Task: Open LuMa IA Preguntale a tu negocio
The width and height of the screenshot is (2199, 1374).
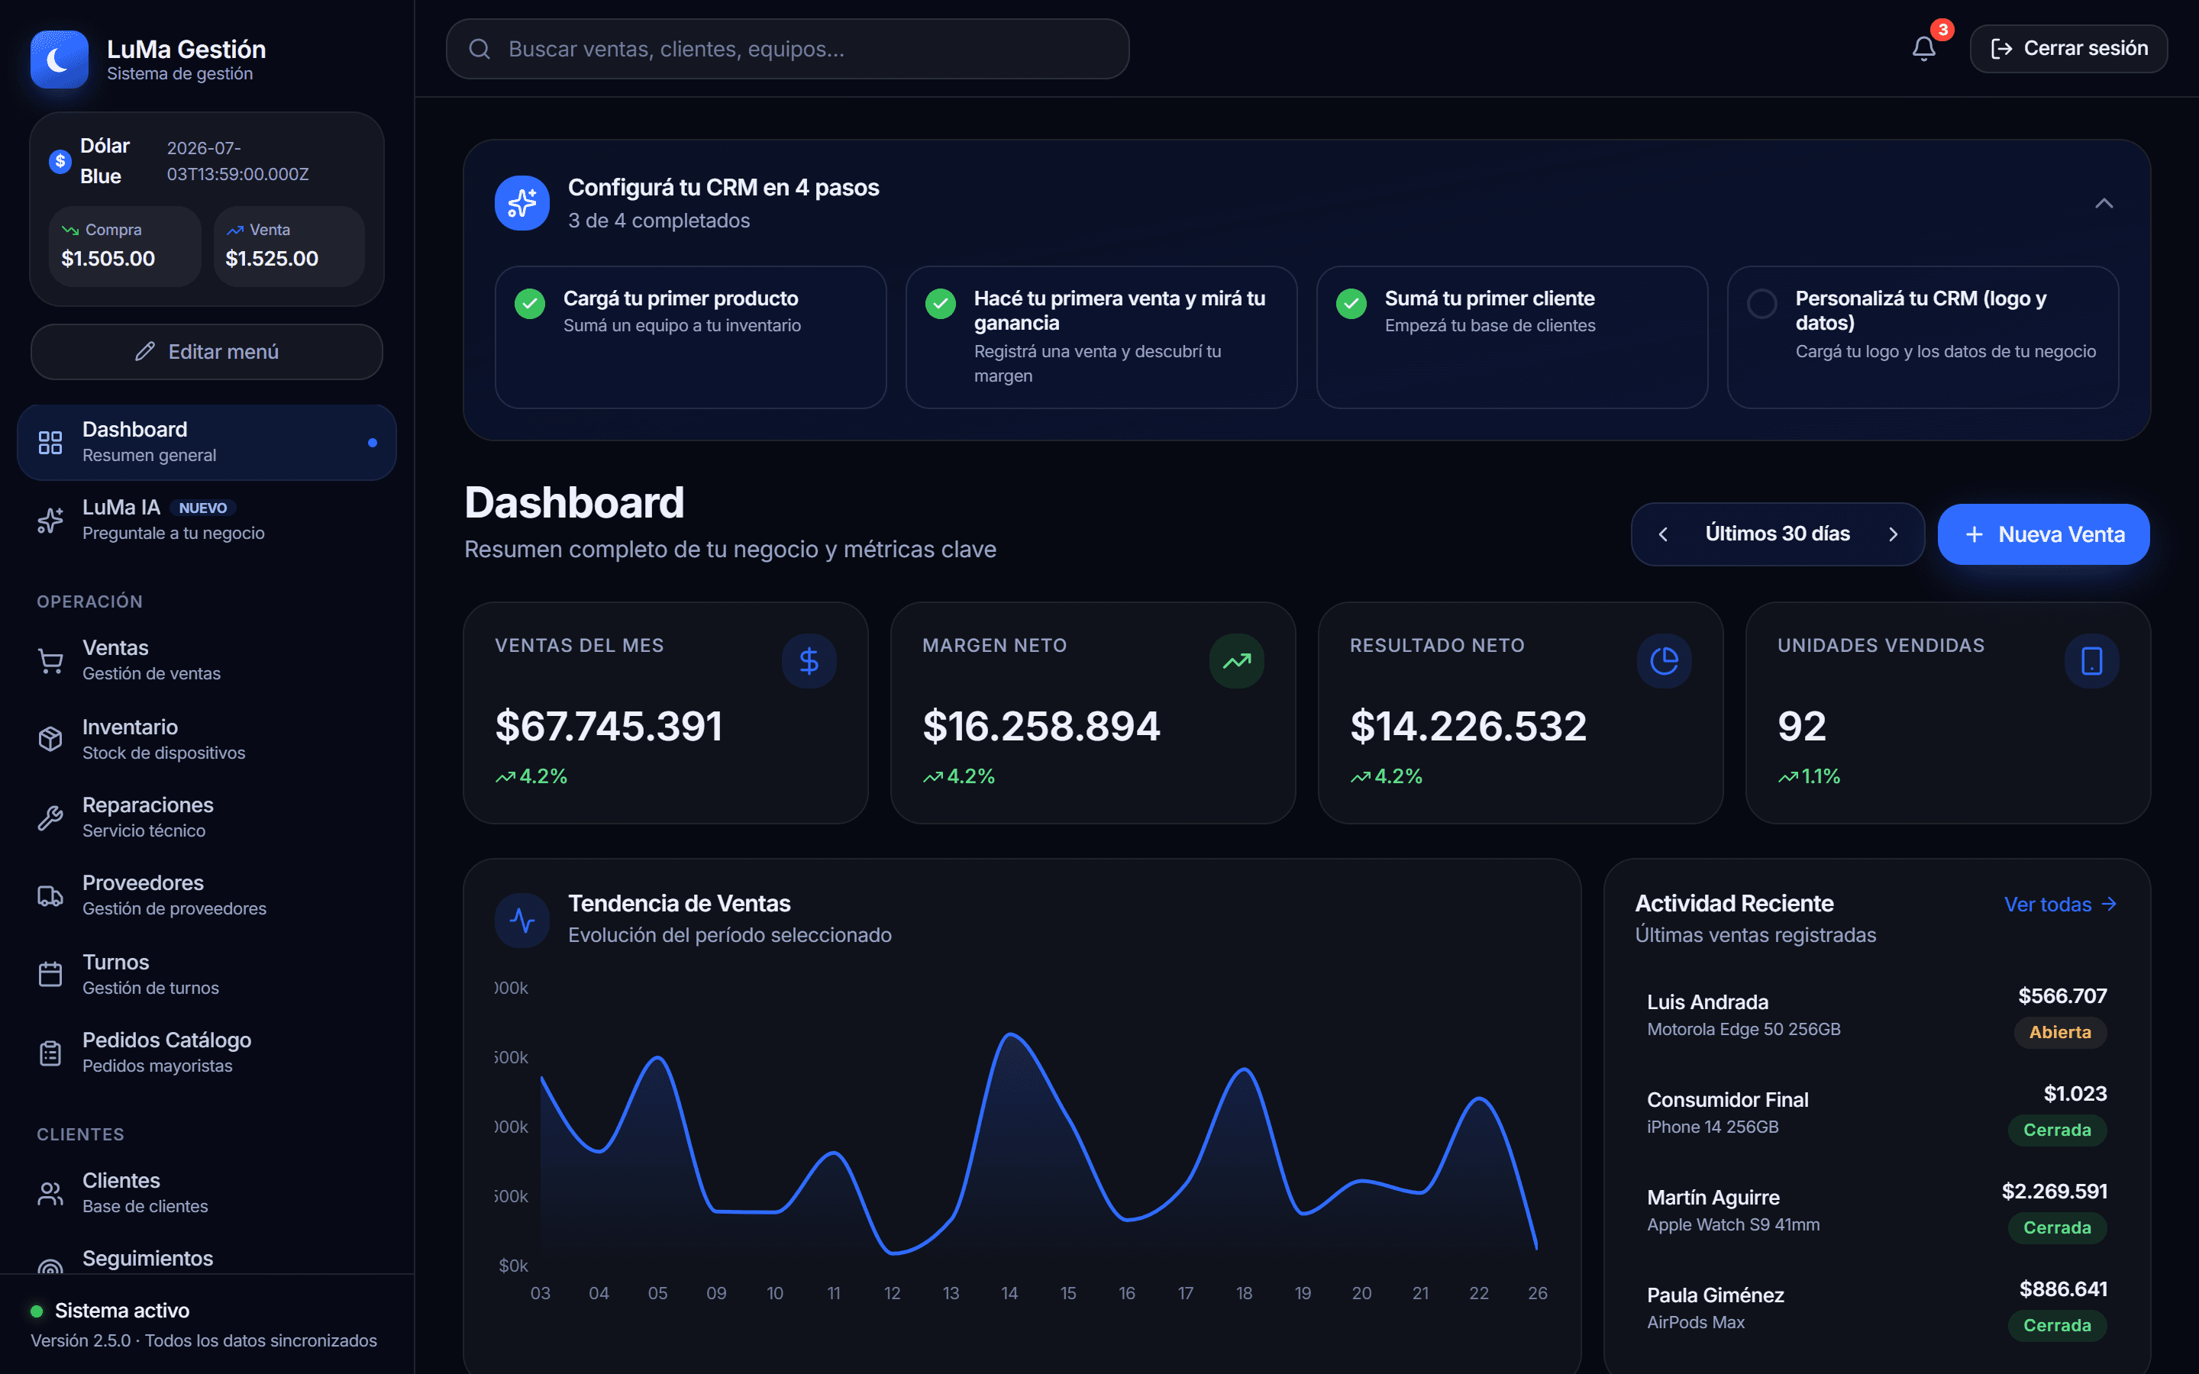Action: click(x=207, y=520)
